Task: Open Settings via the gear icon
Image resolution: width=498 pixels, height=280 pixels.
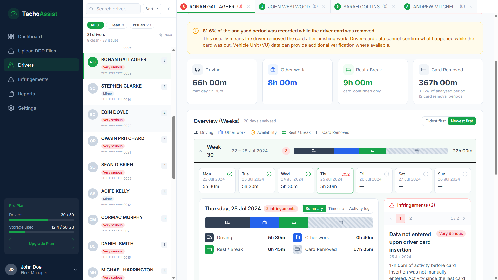Action: (x=11, y=108)
